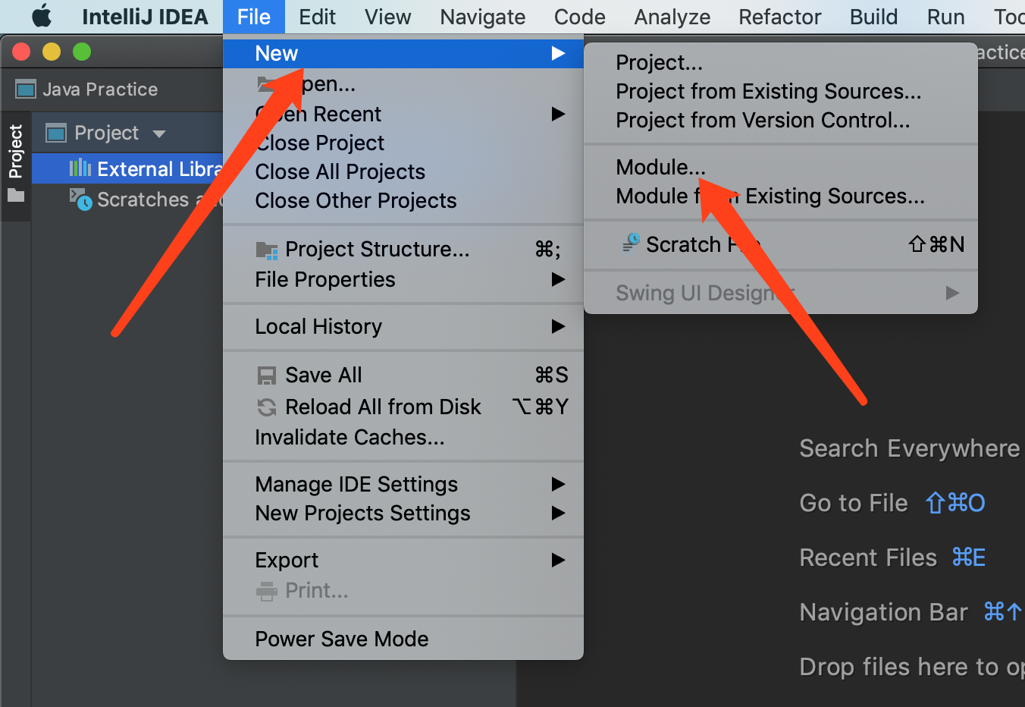Click the vertical Project side tab
Screen dimensions: 1025x707
click(16, 151)
